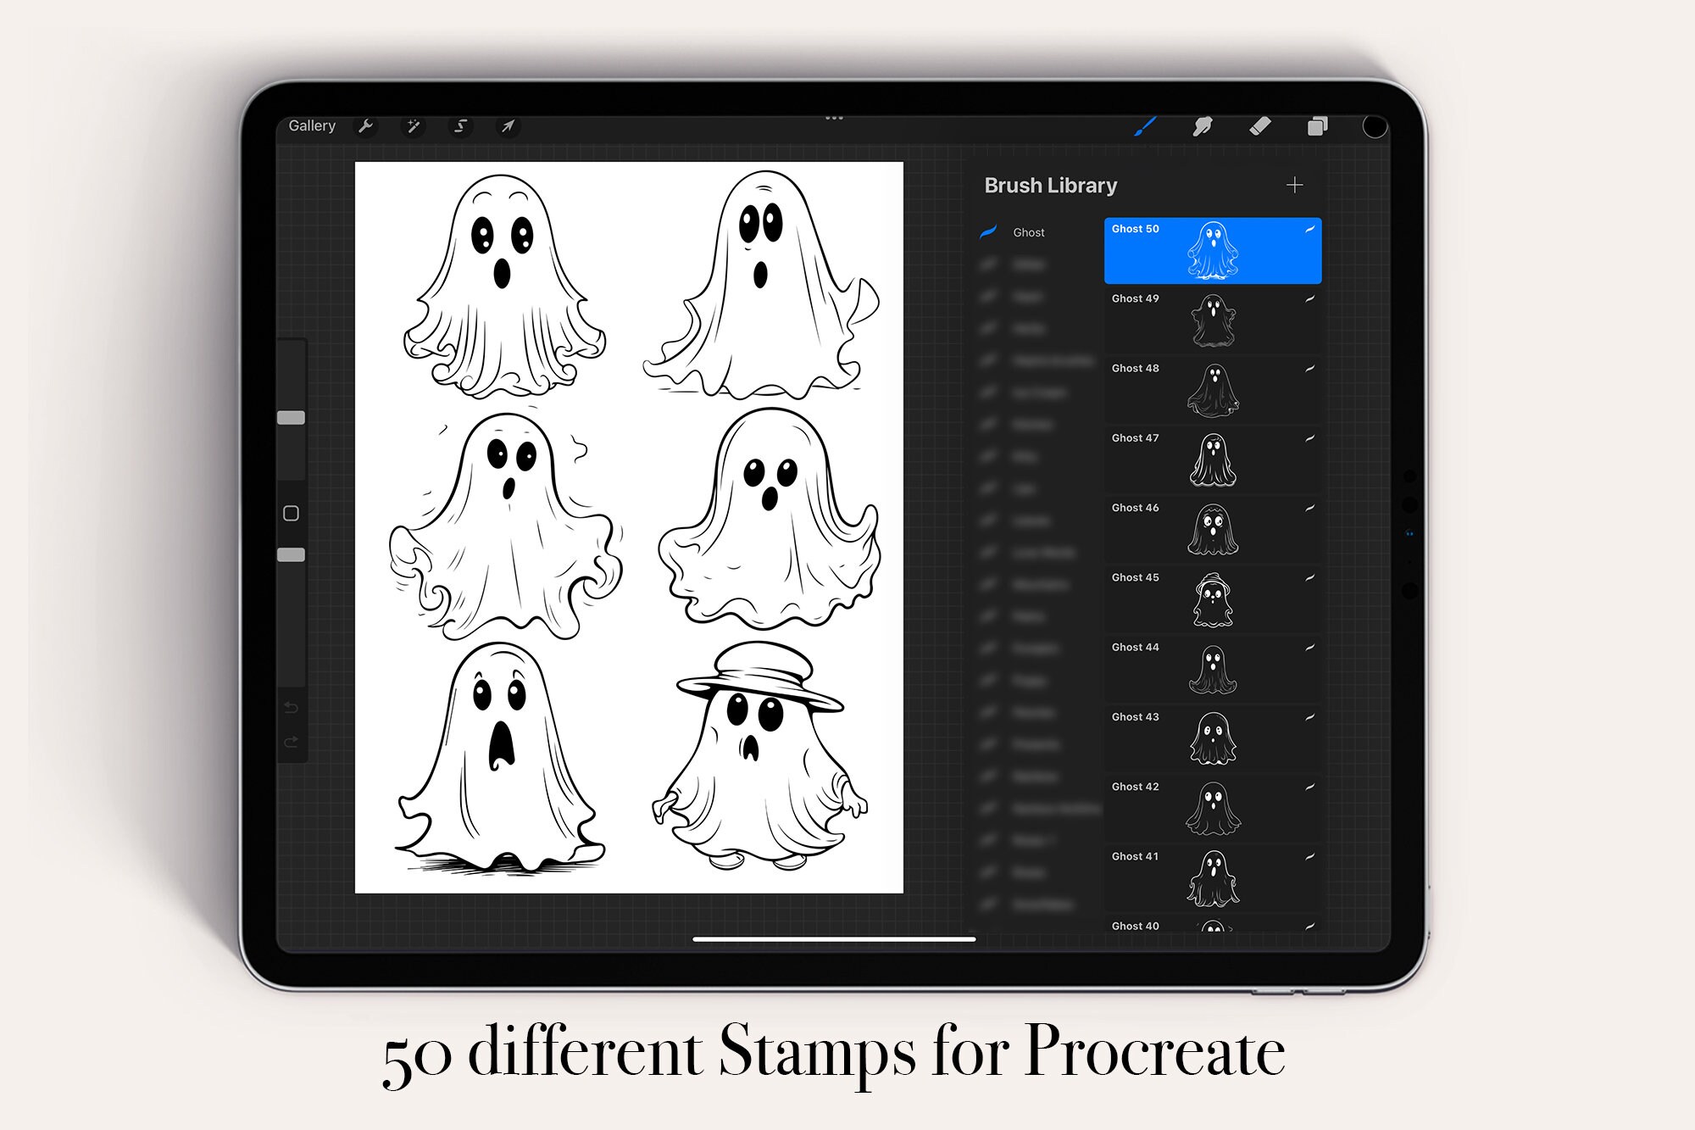Viewport: 1695px width, 1130px height.
Task: Click the ghost with hat on canvas
Action: pyautogui.click(x=760, y=756)
